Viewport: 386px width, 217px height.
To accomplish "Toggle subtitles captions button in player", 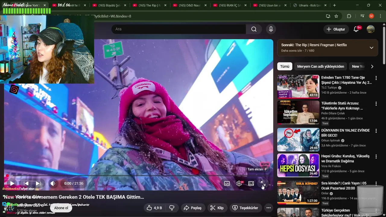I will pos(227,183).
